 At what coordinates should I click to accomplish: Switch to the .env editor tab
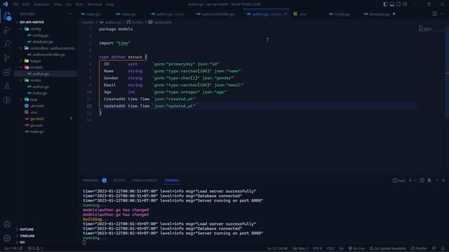(x=302, y=14)
